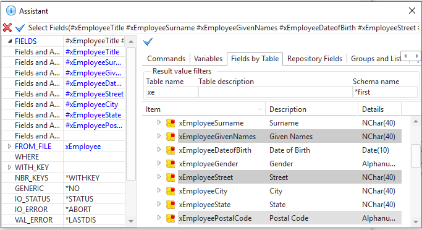
Task: Sort by the Item column header
Action: 203,109
